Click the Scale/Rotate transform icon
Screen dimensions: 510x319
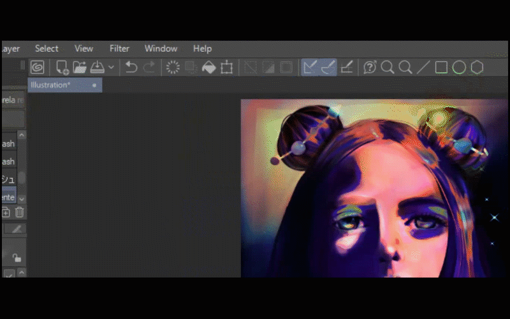click(226, 67)
